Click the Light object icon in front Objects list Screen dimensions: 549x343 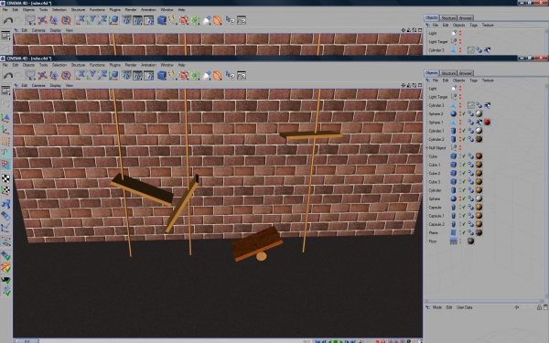[x=454, y=88]
